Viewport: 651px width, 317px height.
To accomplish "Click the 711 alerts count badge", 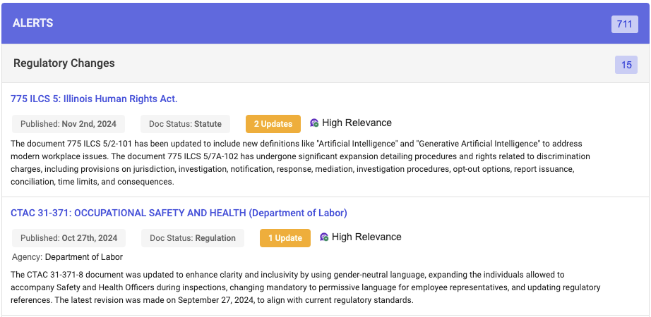I will [624, 24].
